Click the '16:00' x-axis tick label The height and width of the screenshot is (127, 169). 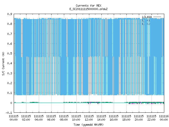click(x=114, y=120)
